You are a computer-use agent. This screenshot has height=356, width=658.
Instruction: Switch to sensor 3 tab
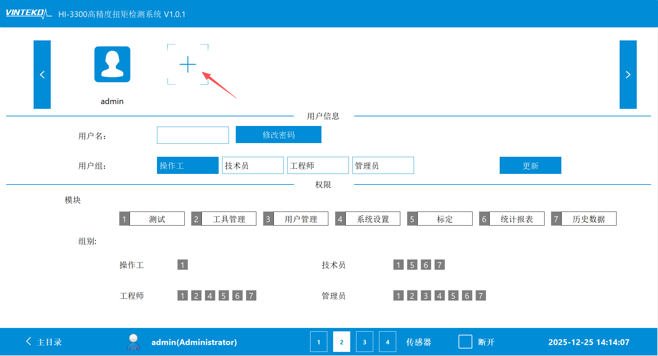pos(364,342)
